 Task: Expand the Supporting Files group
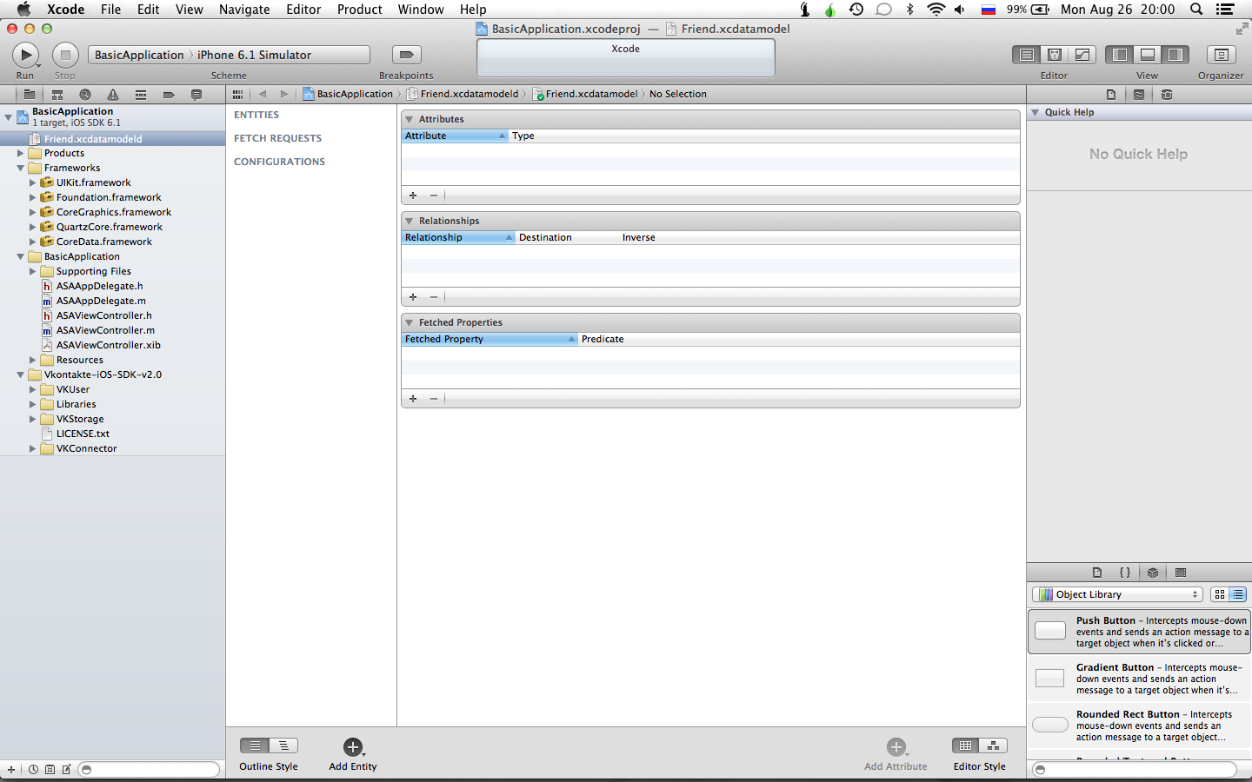32,271
